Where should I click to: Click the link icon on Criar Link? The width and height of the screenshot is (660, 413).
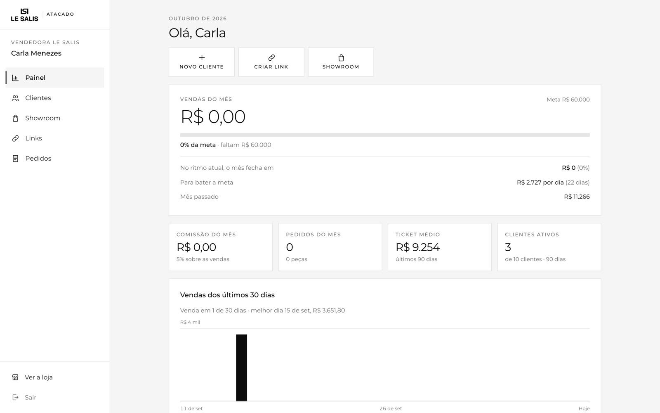click(271, 58)
